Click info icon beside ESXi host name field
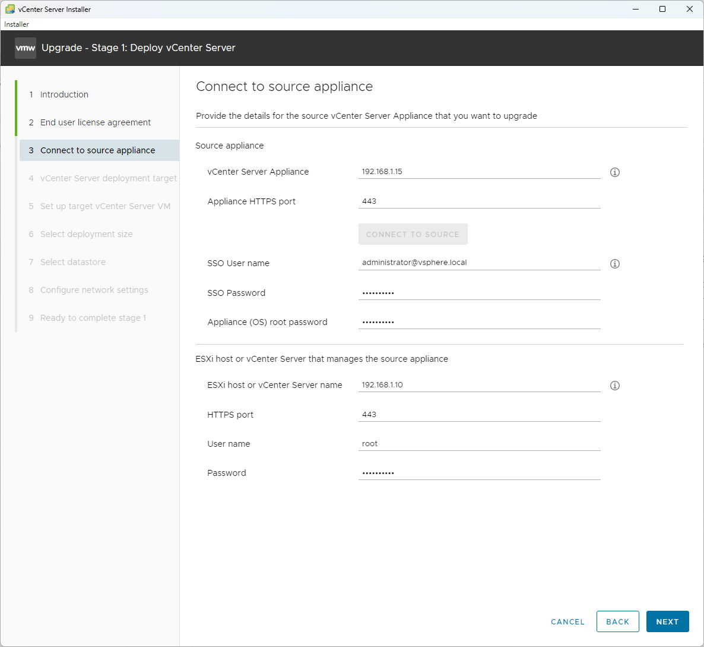 [x=615, y=386]
